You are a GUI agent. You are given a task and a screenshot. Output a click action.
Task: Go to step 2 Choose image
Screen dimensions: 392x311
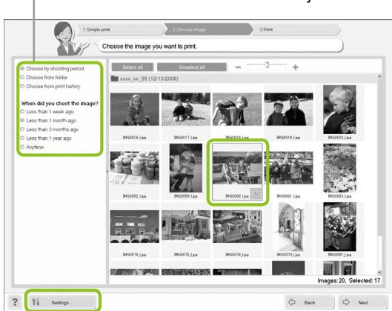(x=208, y=30)
